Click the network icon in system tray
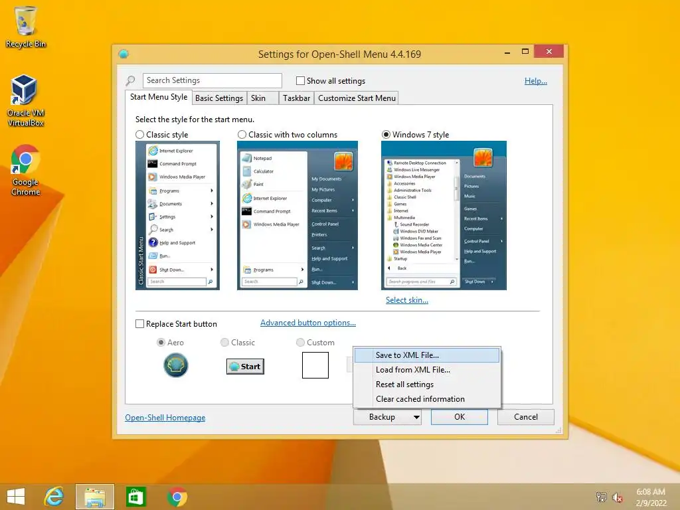This screenshot has height=510, width=680. 601,497
